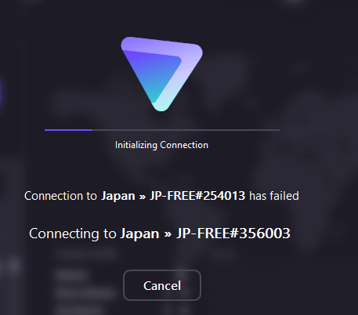358x315 pixels.
Task: Click the Connection to text in the failure message
Action: [x=60, y=196]
